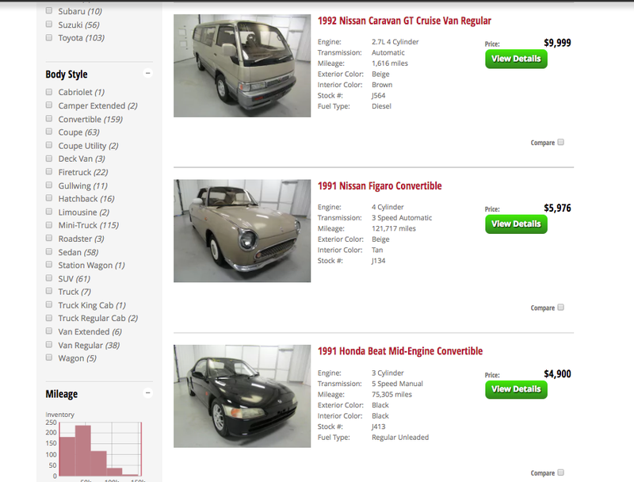
Task: Check the Camper Extended body style
Action: click(x=49, y=105)
